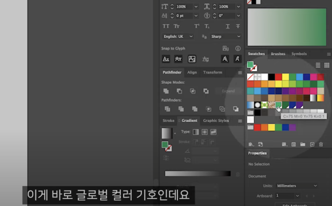The width and height of the screenshot is (332, 206).
Task: Click the baseline shift value field
Action: pyautogui.click(x=184, y=16)
